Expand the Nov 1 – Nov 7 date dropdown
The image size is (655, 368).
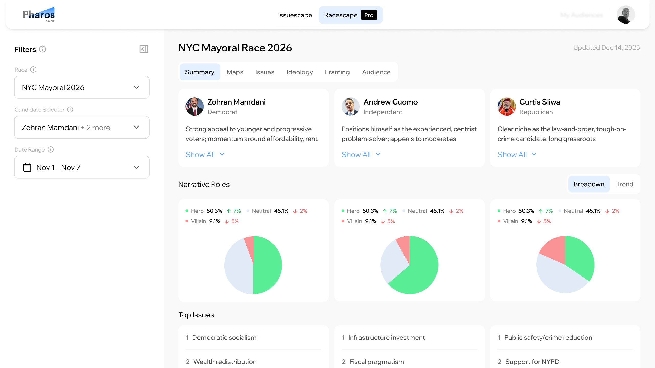pos(82,167)
